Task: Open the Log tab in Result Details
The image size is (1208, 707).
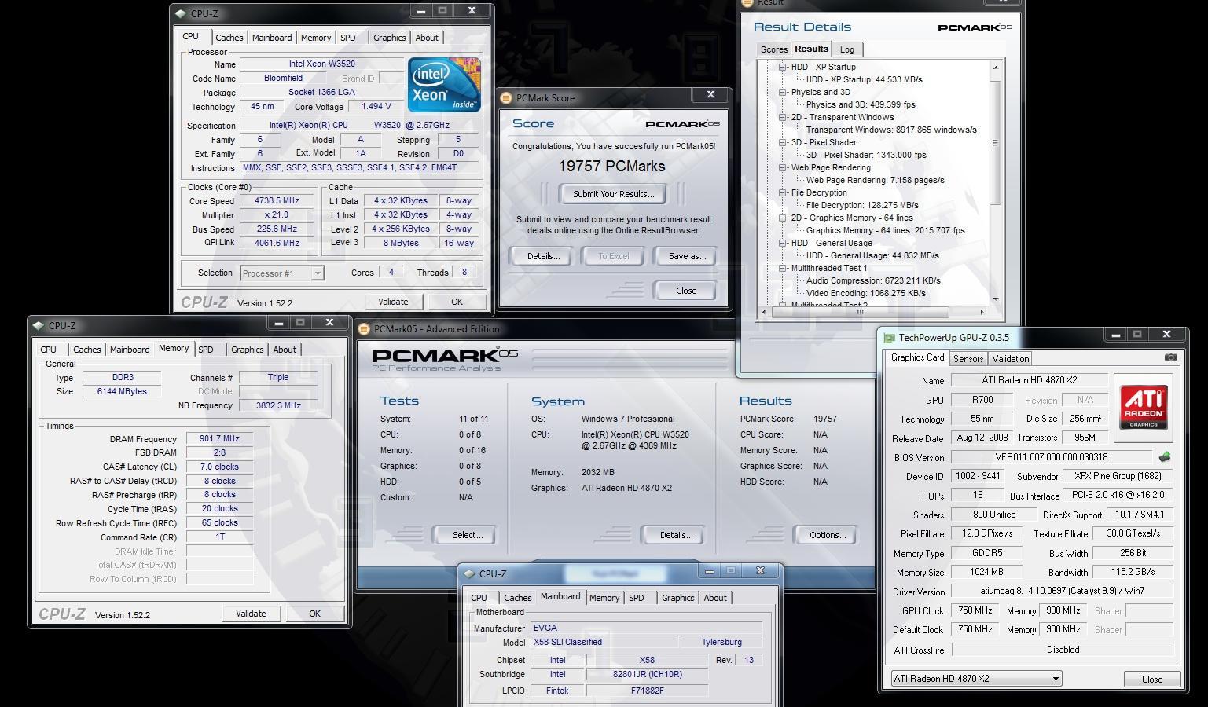Action: coord(847,49)
